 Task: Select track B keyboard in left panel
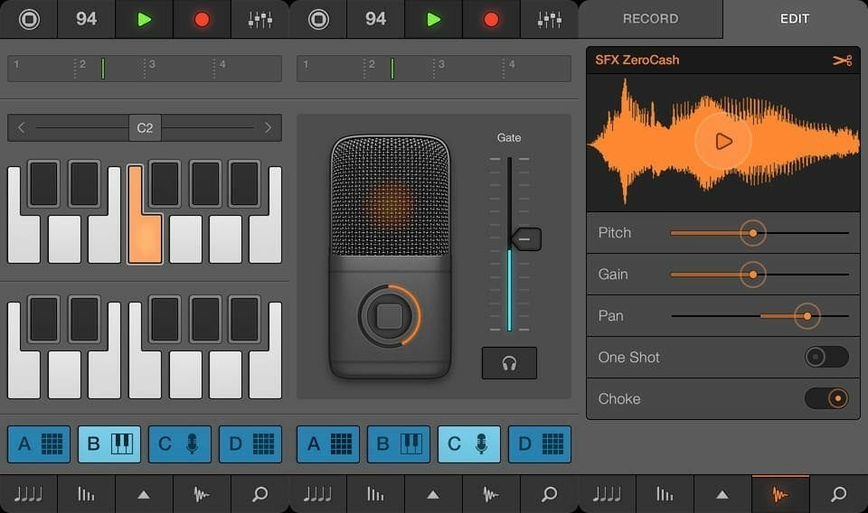(109, 444)
